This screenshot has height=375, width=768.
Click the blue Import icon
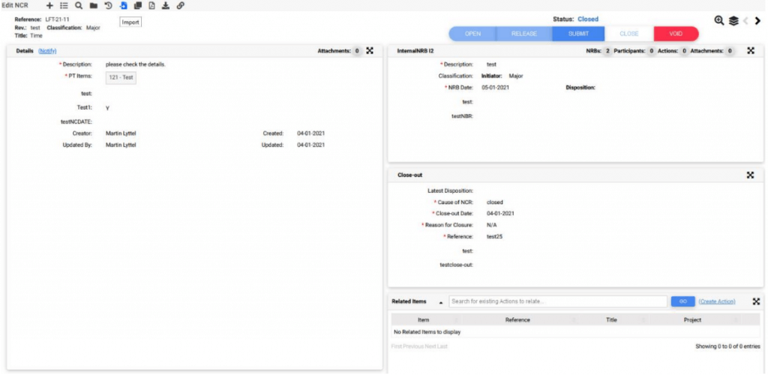(124, 5)
